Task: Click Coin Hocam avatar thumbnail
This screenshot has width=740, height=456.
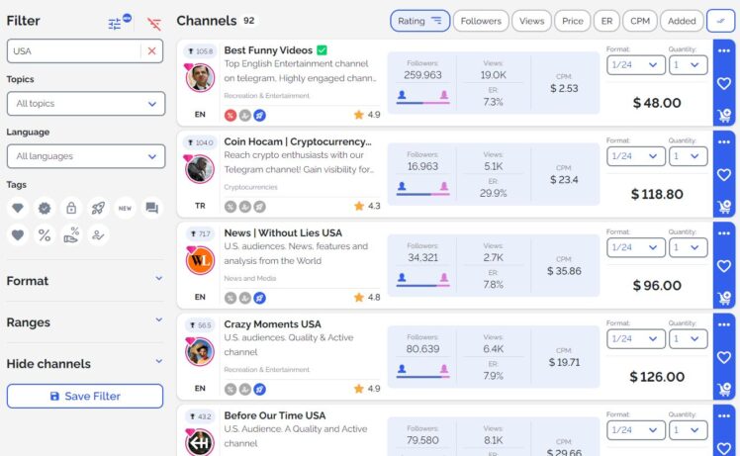Action: point(200,169)
